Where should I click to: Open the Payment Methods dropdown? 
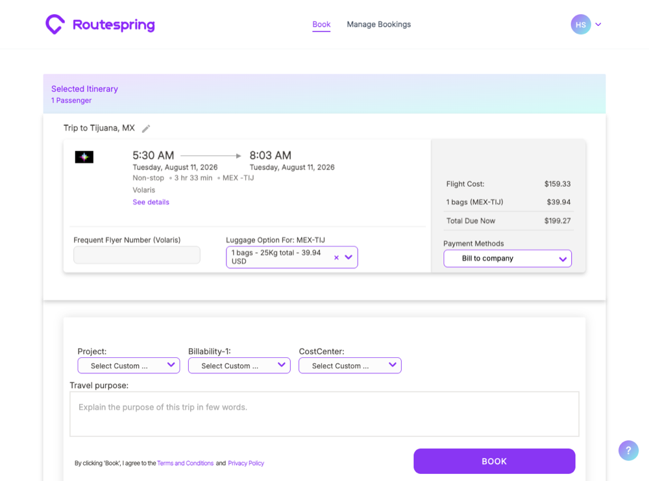(x=508, y=259)
